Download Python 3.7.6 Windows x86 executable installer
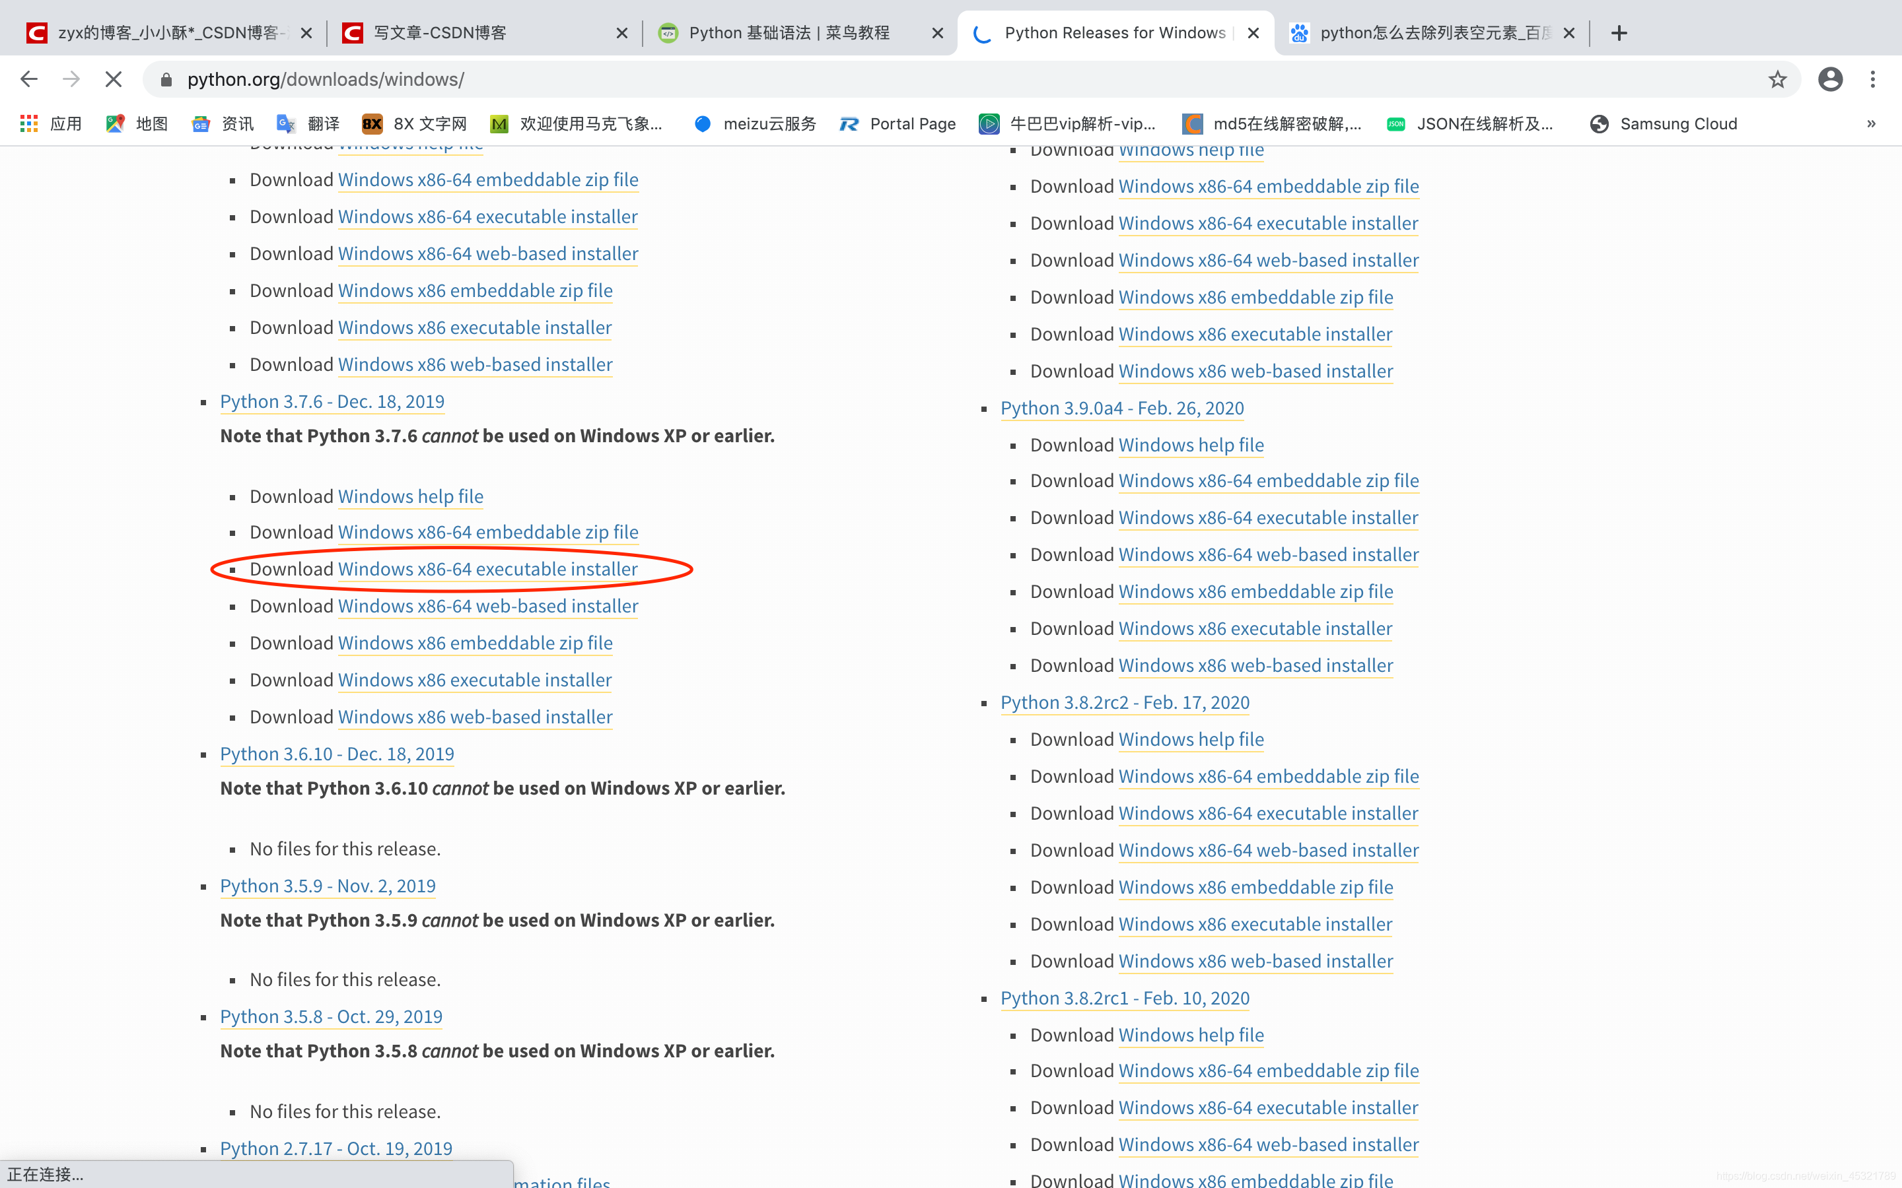The image size is (1902, 1188). (x=475, y=680)
